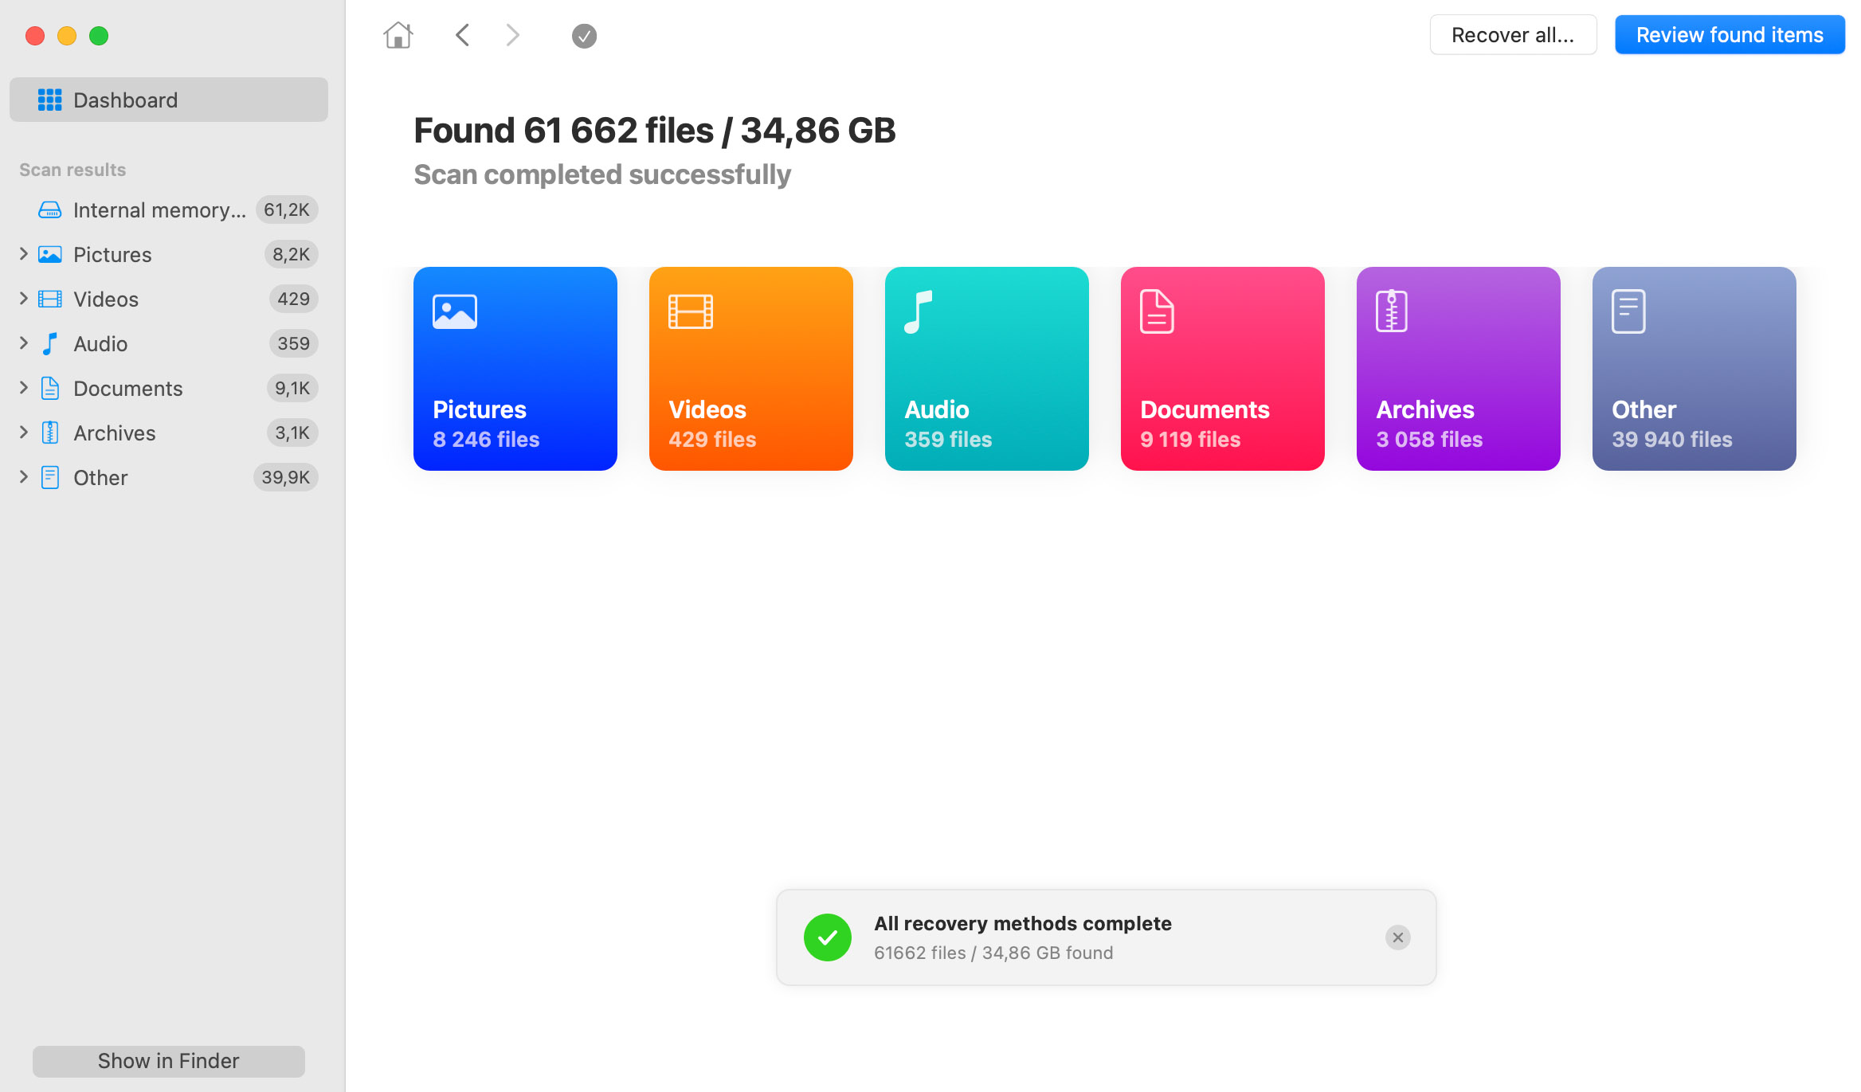Click Review found items button
Viewport: 1861px width, 1092px height.
(x=1730, y=35)
